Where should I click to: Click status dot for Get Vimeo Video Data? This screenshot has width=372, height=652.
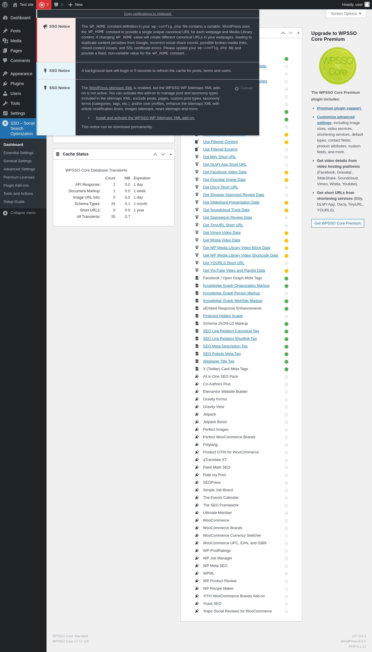(286, 233)
